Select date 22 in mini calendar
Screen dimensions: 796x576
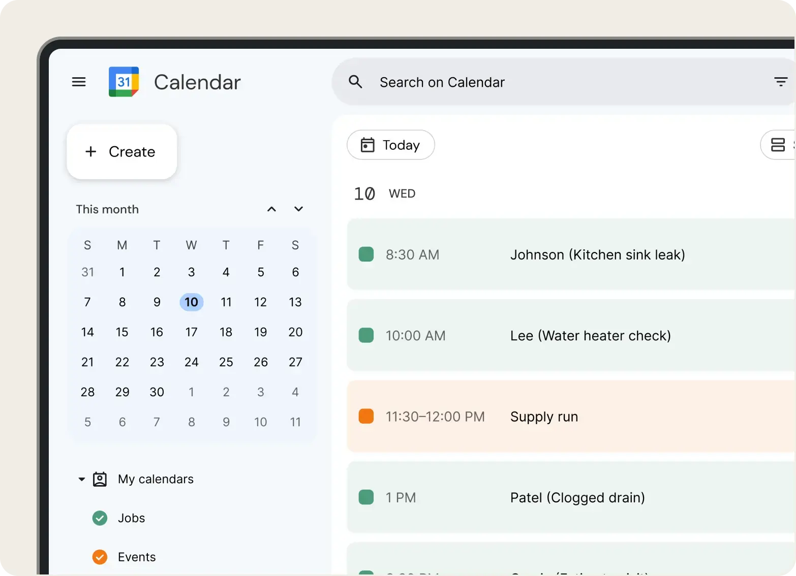(x=122, y=362)
